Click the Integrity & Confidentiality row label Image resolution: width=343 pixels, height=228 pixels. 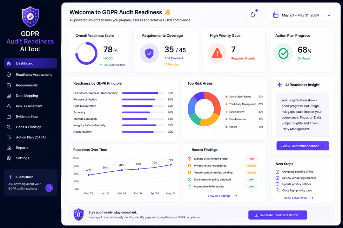(90, 125)
